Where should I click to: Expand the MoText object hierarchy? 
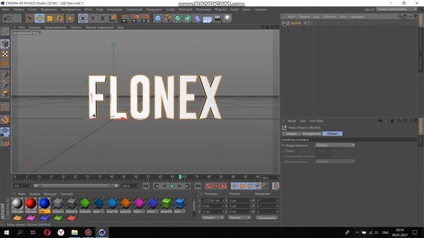click(284, 23)
